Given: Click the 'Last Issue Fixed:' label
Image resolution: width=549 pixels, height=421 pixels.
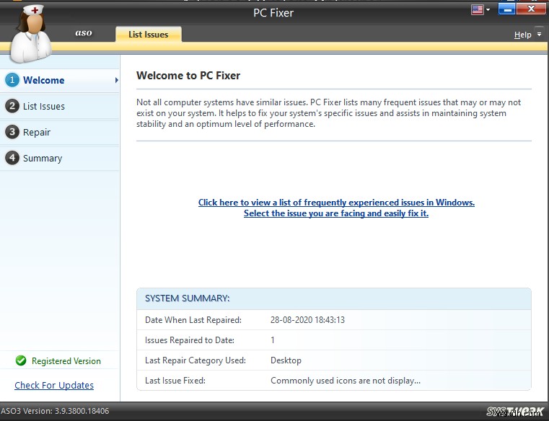Looking at the screenshot, I should (175, 381).
